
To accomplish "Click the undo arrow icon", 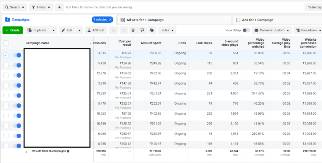I will tap(124, 30).
